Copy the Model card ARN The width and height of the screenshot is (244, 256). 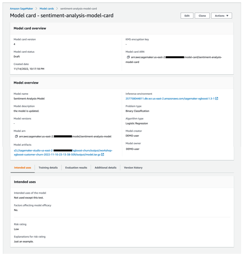pos(128,57)
